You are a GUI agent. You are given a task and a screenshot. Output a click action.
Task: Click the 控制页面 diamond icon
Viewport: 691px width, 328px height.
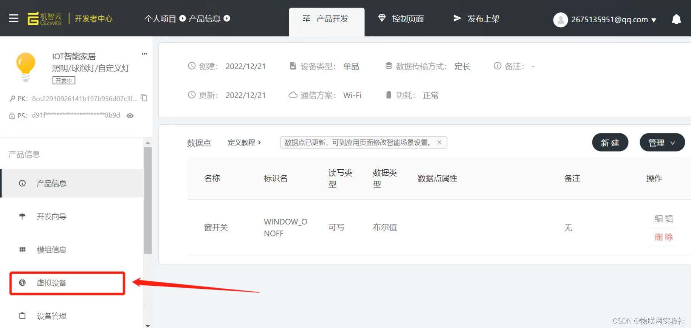[382, 18]
